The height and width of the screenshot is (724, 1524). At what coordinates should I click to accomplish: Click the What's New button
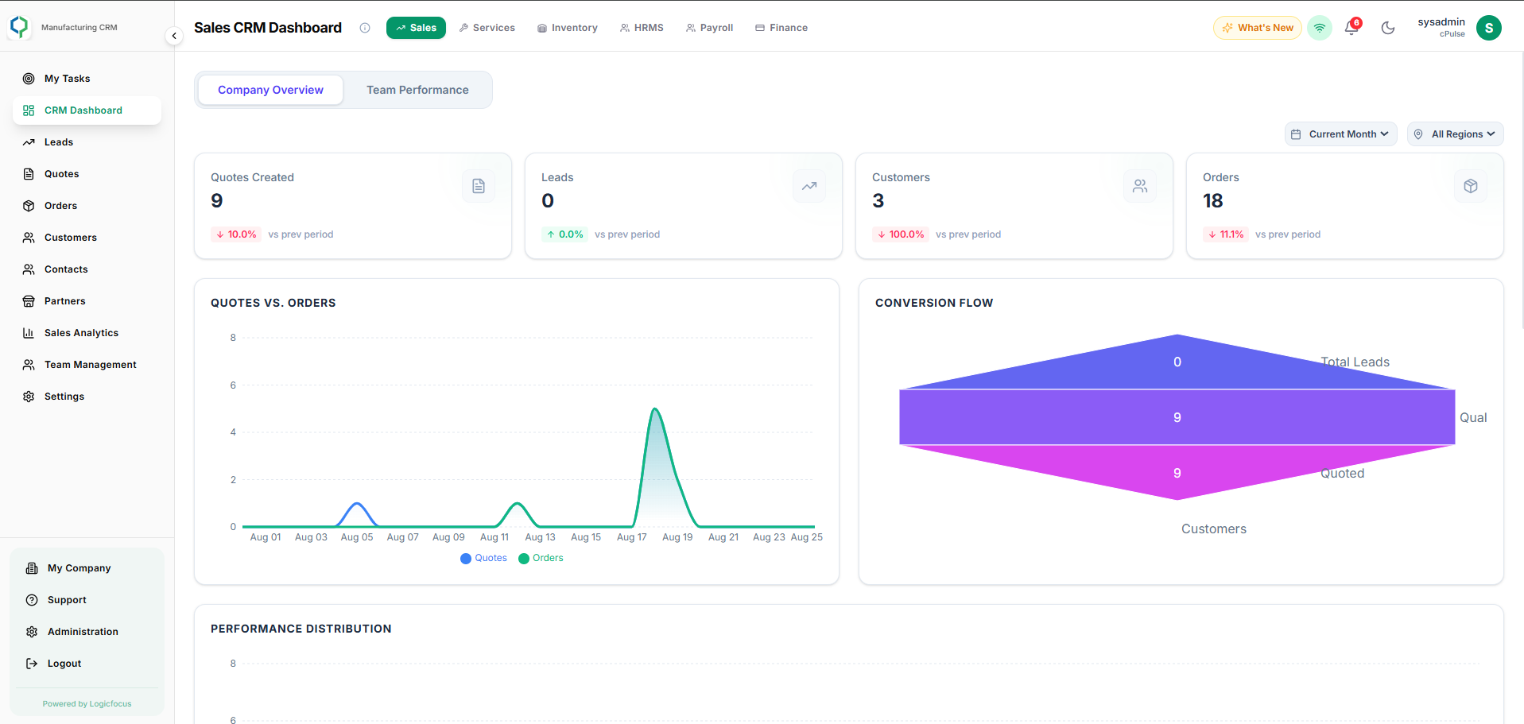click(x=1258, y=28)
